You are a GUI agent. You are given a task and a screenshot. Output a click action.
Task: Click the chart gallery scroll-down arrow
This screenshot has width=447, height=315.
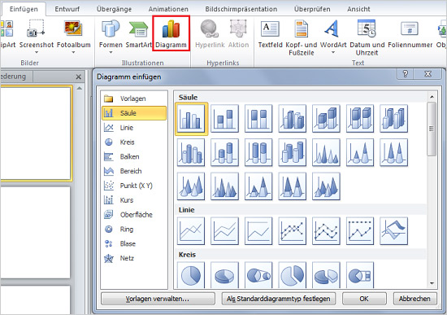[432, 283]
